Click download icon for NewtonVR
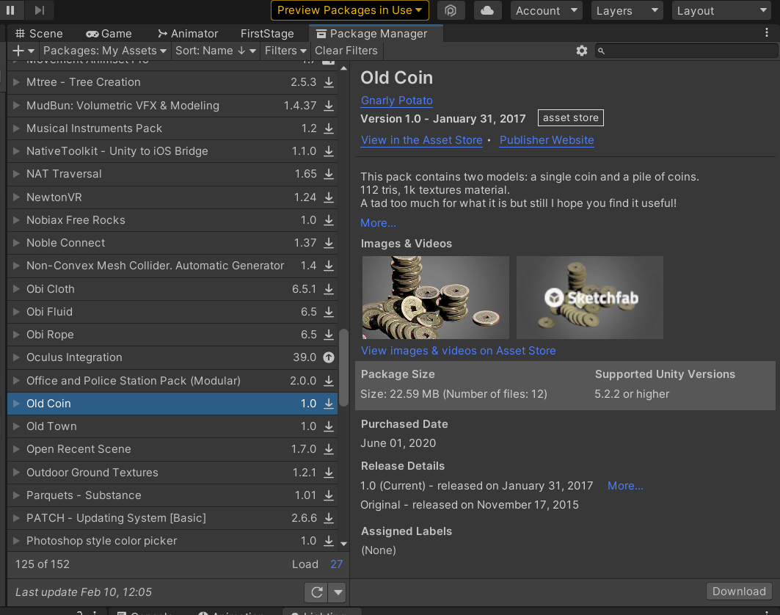 tap(329, 197)
